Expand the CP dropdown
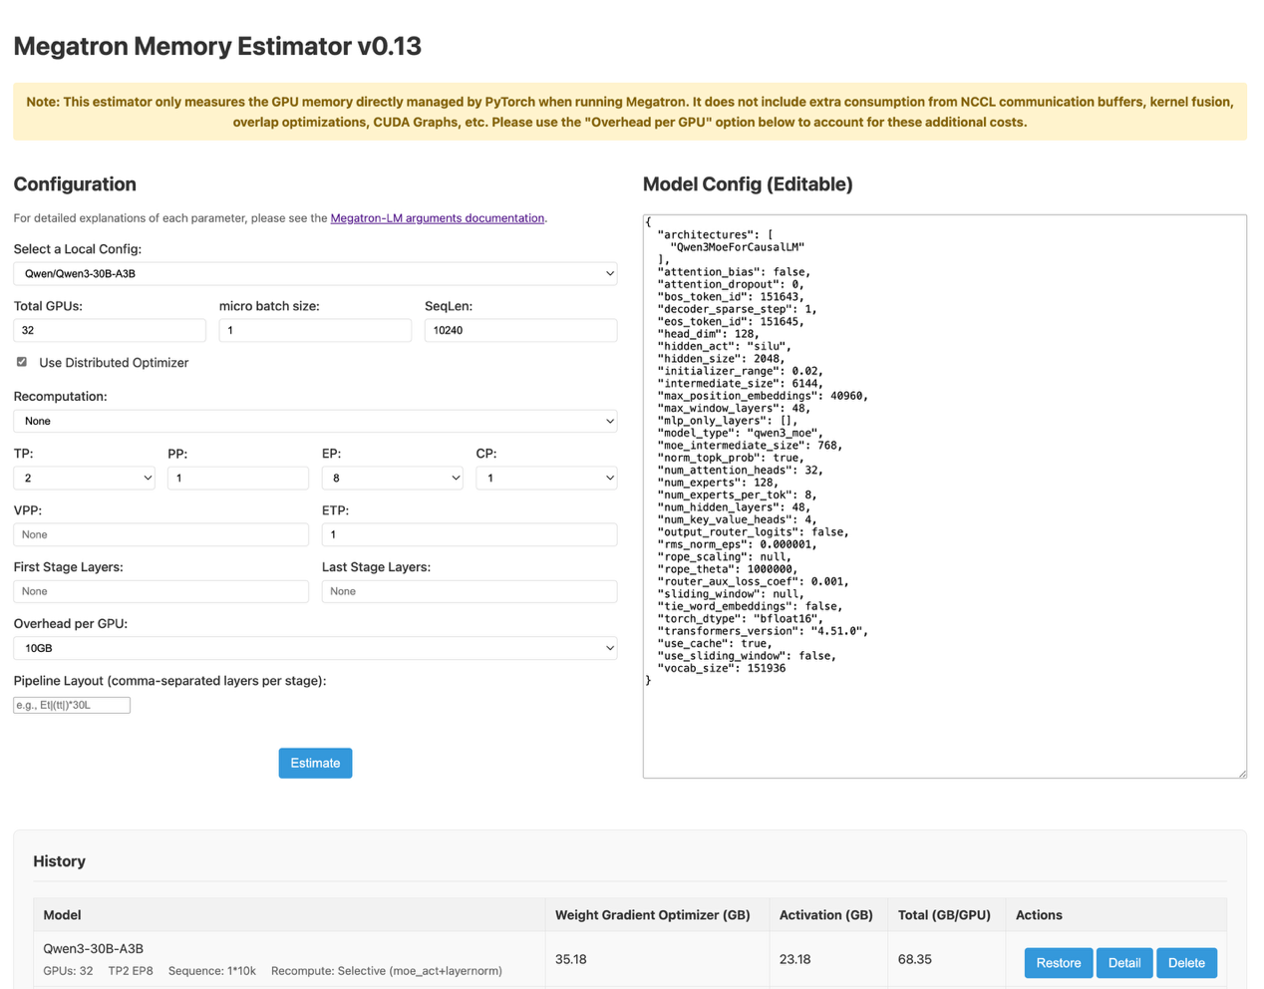Image resolution: width=1264 pixels, height=989 pixels. [x=546, y=478]
